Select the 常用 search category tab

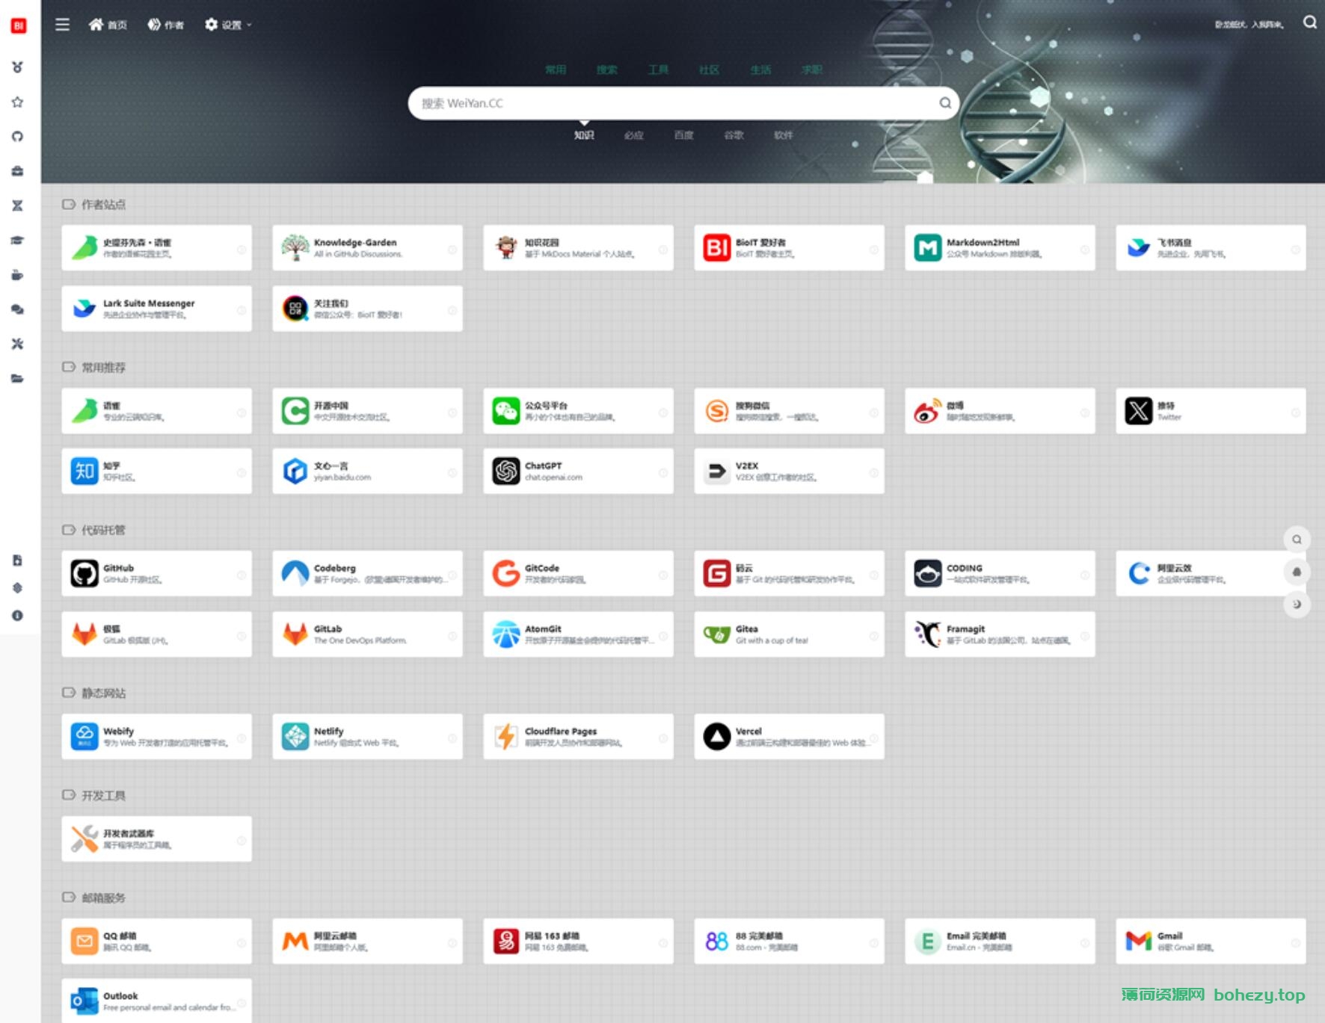coord(556,69)
